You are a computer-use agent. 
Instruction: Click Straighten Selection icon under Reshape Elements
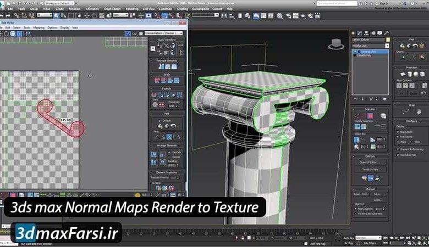pyautogui.click(x=161, y=66)
